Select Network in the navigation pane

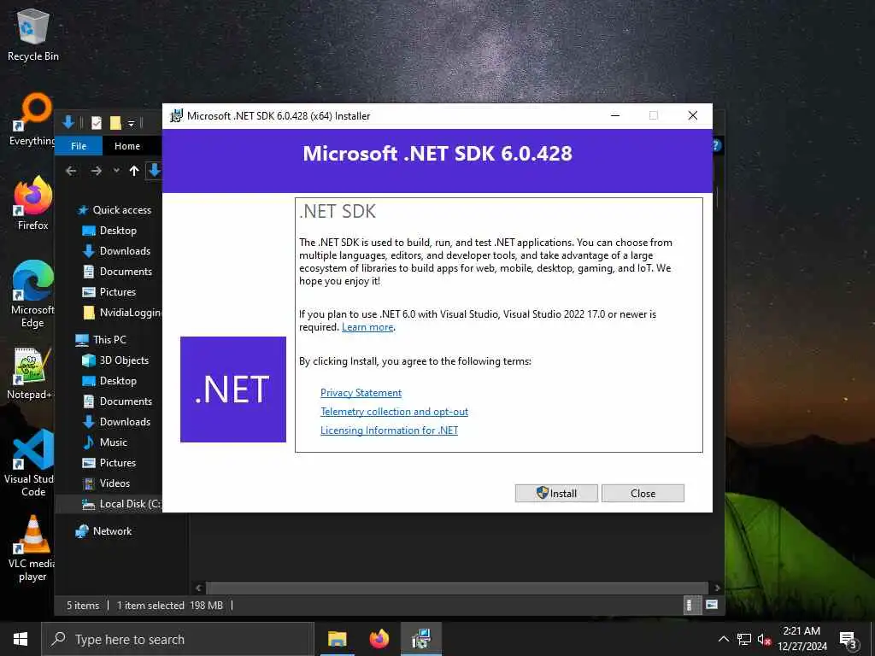tap(103, 531)
